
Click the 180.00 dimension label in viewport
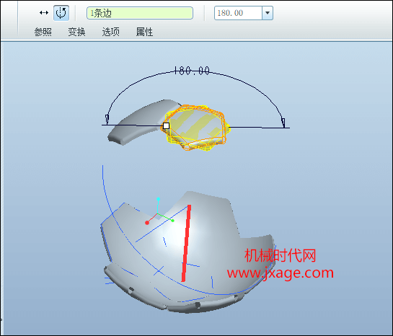(192, 71)
